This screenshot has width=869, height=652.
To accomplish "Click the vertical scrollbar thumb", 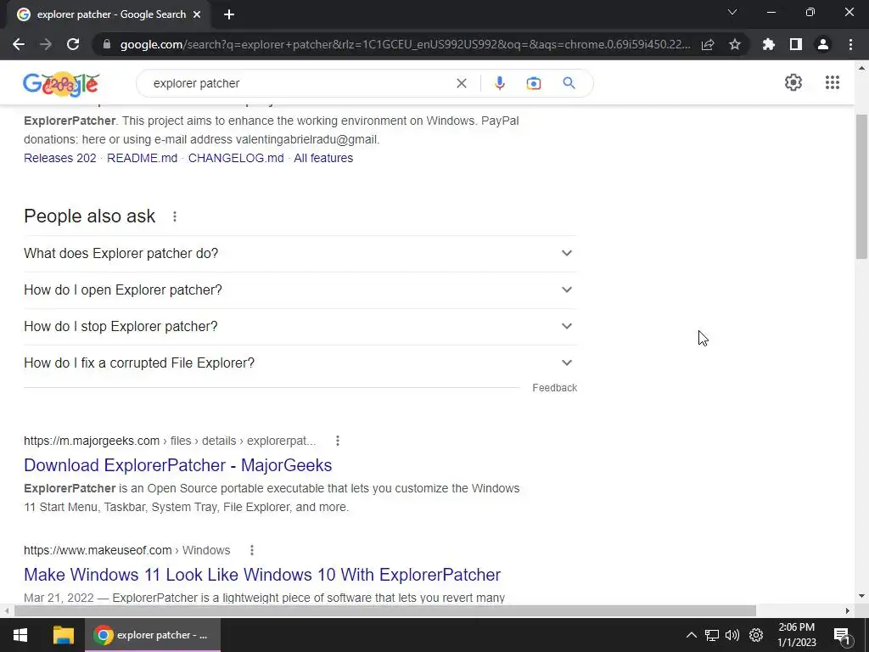I will pyautogui.click(x=862, y=186).
